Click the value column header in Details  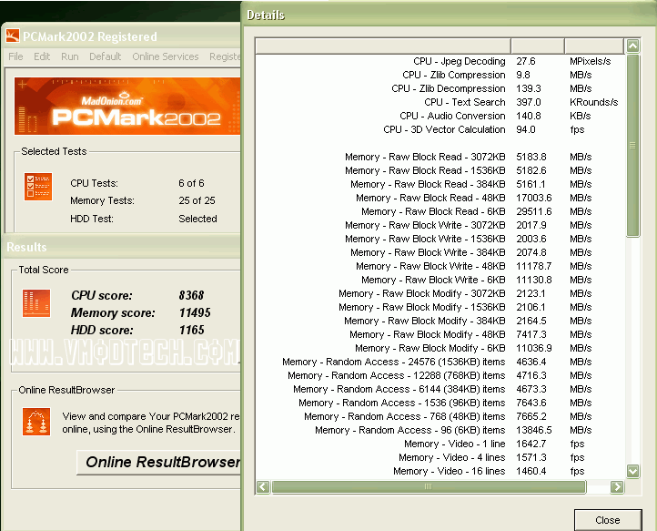tap(538, 46)
